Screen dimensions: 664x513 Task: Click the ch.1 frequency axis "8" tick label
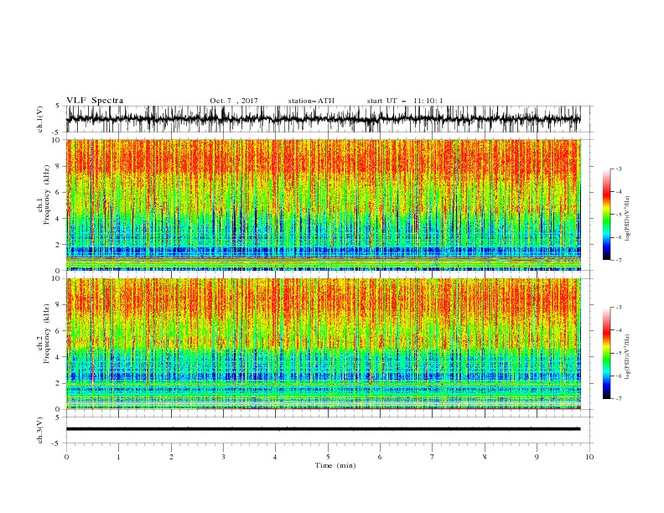coord(59,166)
